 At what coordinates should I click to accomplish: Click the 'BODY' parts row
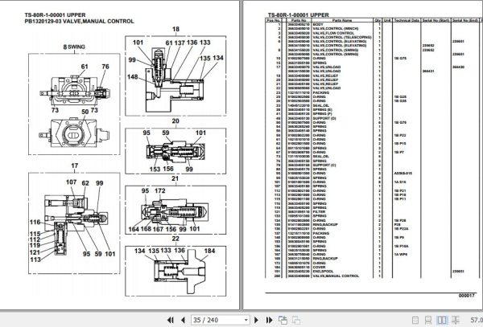click(x=373, y=24)
